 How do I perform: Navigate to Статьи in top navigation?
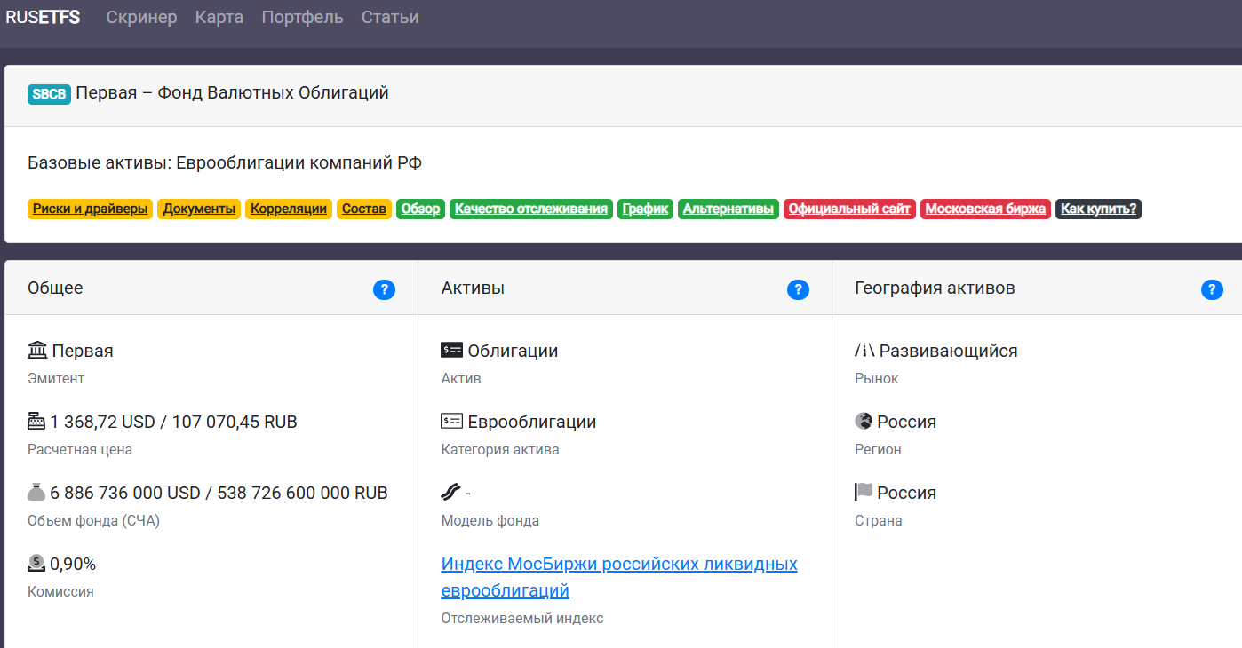pos(390,18)
